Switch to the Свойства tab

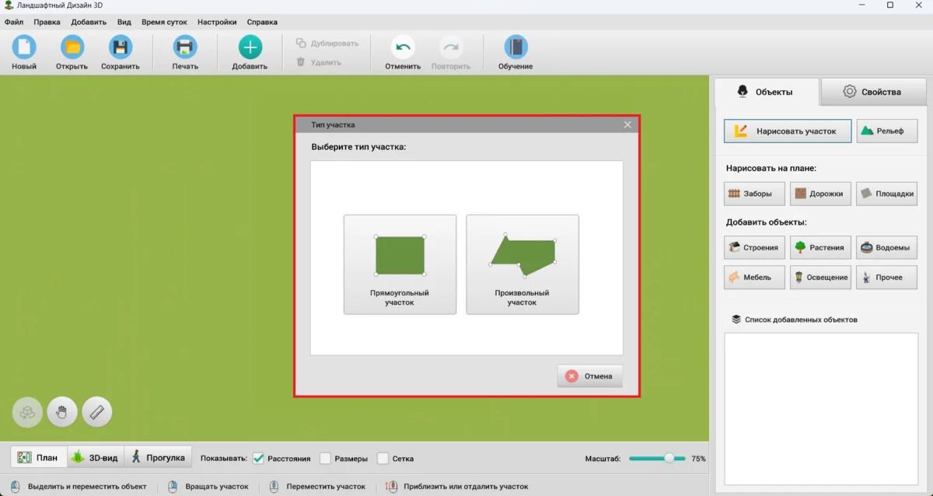click(872, 92)
